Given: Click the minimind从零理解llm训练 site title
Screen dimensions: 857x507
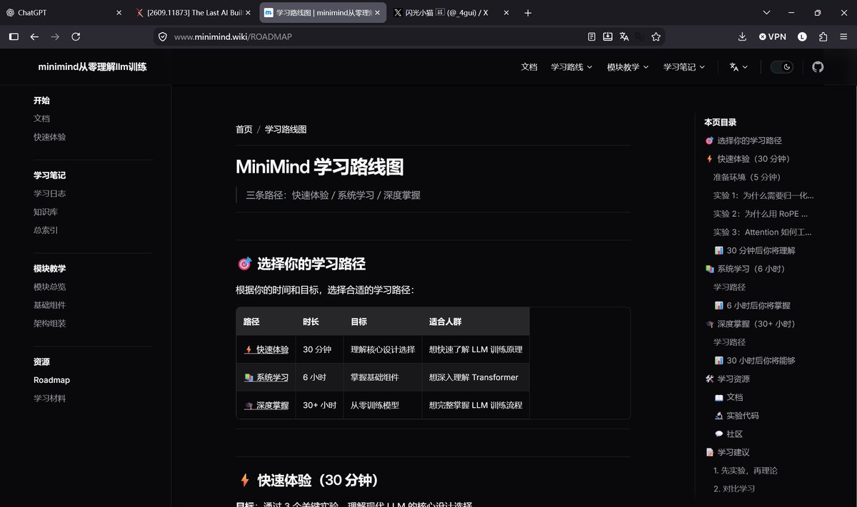Looking at the screenshot, I should click(x=92, y=66).
